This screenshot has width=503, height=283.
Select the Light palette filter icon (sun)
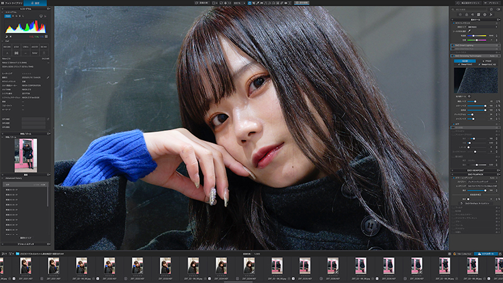pos(460,14)
